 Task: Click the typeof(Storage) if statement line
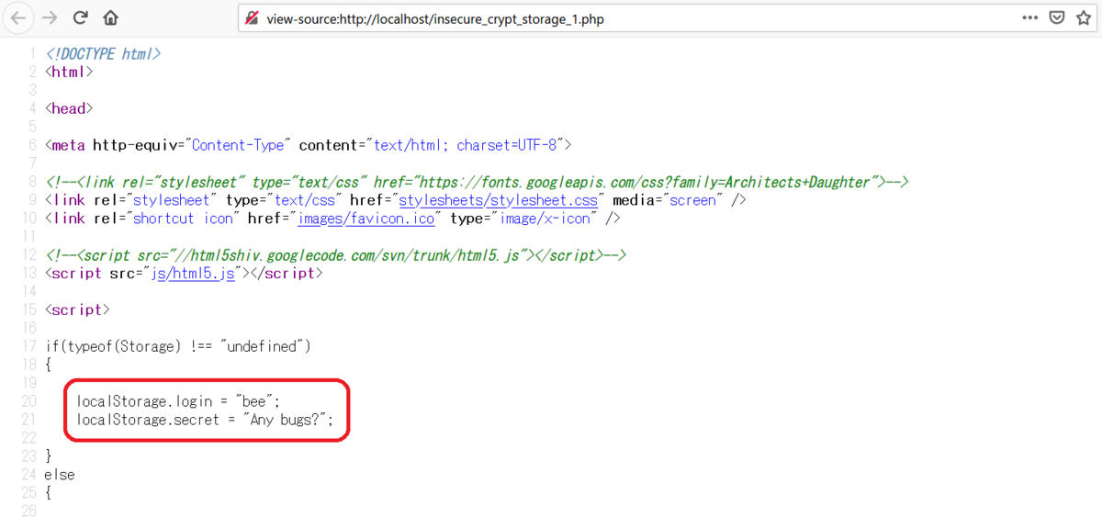pyautogui.click(x=178, y=346)
